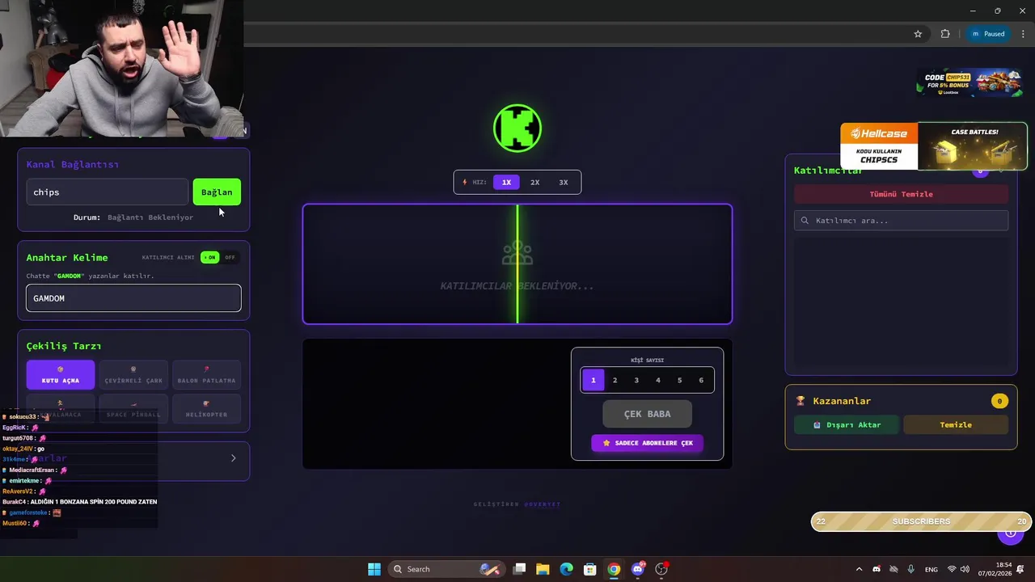Open the Windows Start menu

pyautogui.click(x=374, y=569)
